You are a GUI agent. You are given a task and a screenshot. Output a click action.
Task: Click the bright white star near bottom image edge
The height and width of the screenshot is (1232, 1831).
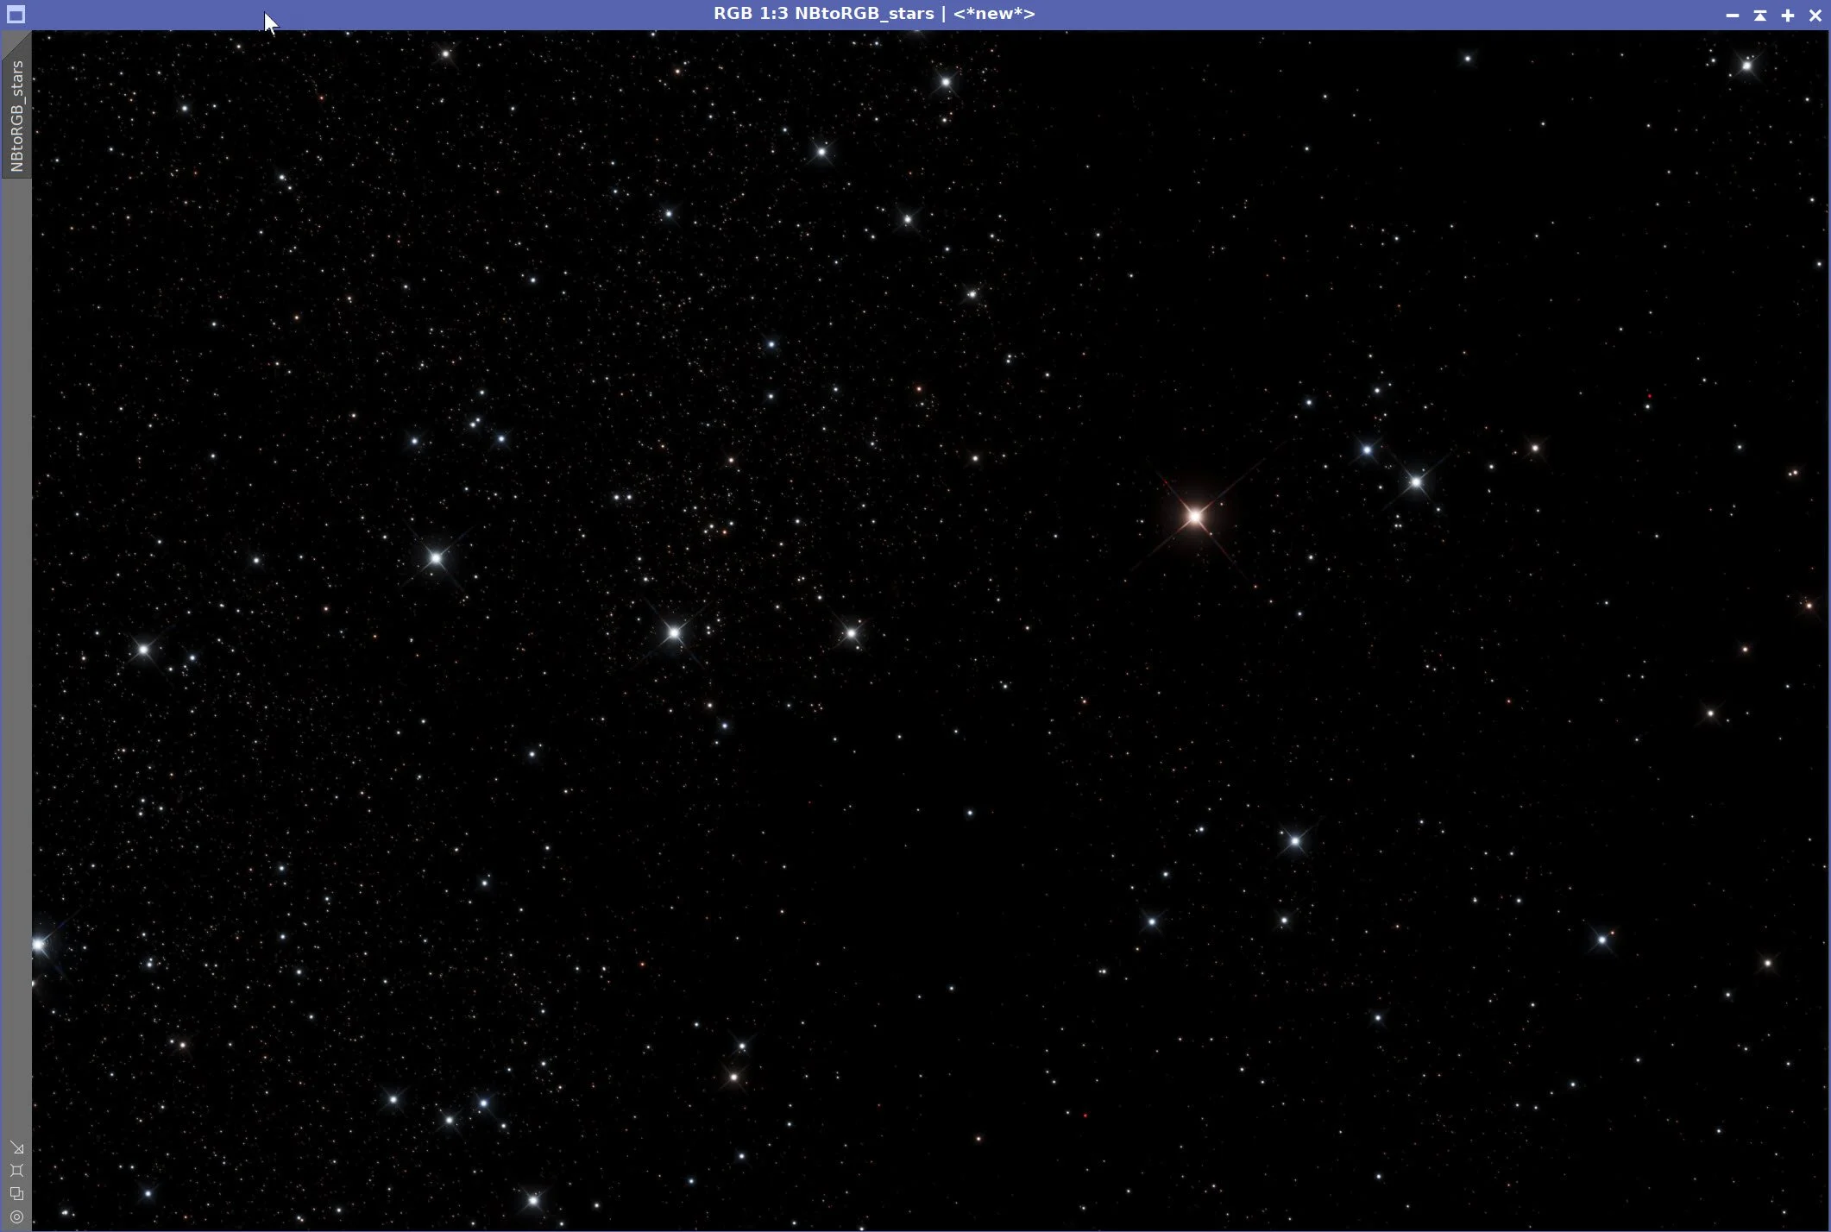point(533,1200)
